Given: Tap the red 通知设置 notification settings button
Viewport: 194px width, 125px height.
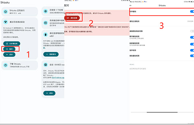Looking at the screenshot, I should tap(72, 18).
